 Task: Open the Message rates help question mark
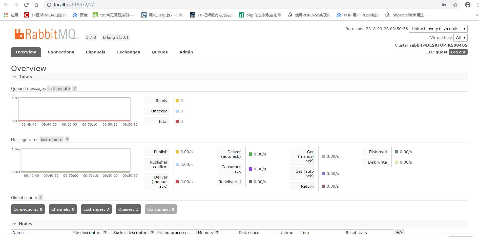coord(67,140)
